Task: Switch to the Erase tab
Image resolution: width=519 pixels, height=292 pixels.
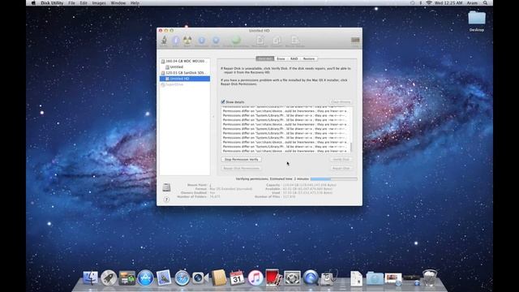Action: click(x=281, y=58)
